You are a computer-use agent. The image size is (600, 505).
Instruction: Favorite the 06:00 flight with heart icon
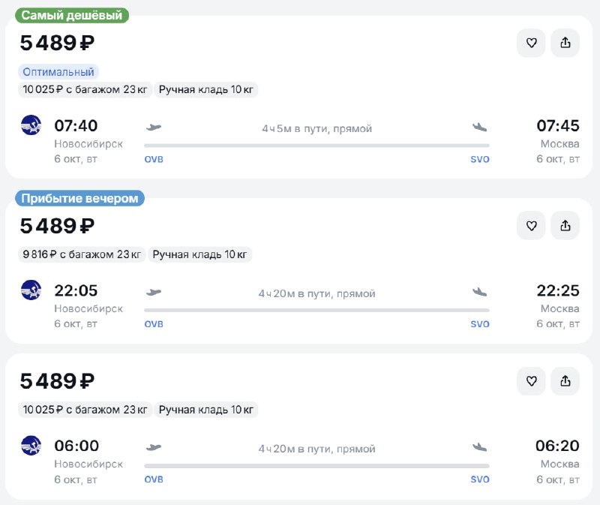pyautogui.click(x=531, y=381)
